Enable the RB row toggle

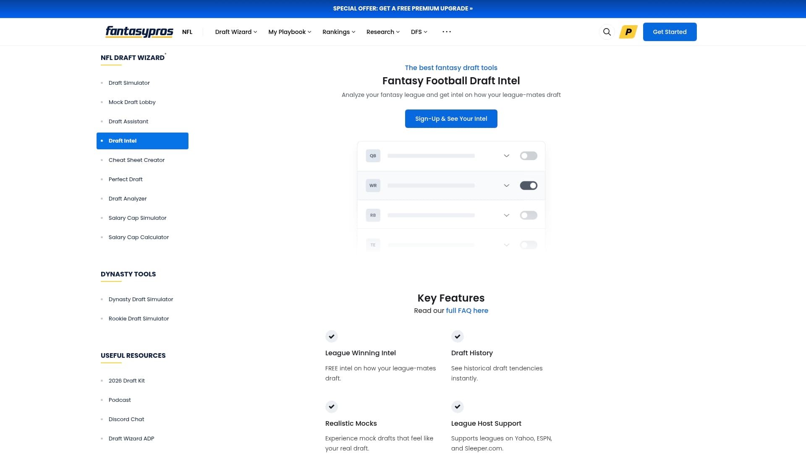pos(529,215)
